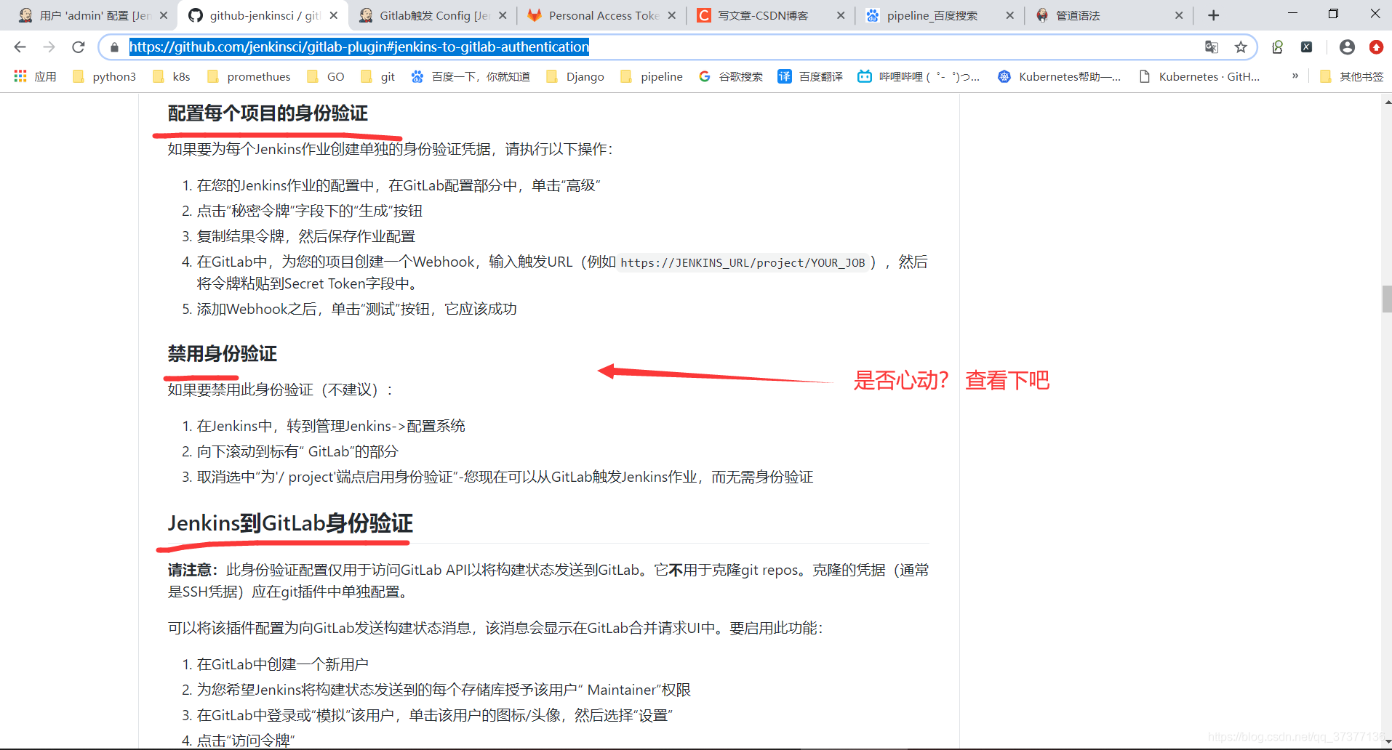This screenshot has height=750, width=1392.
Task: Open the 谷歌搜索 Google bookmark
Action: 731,76
